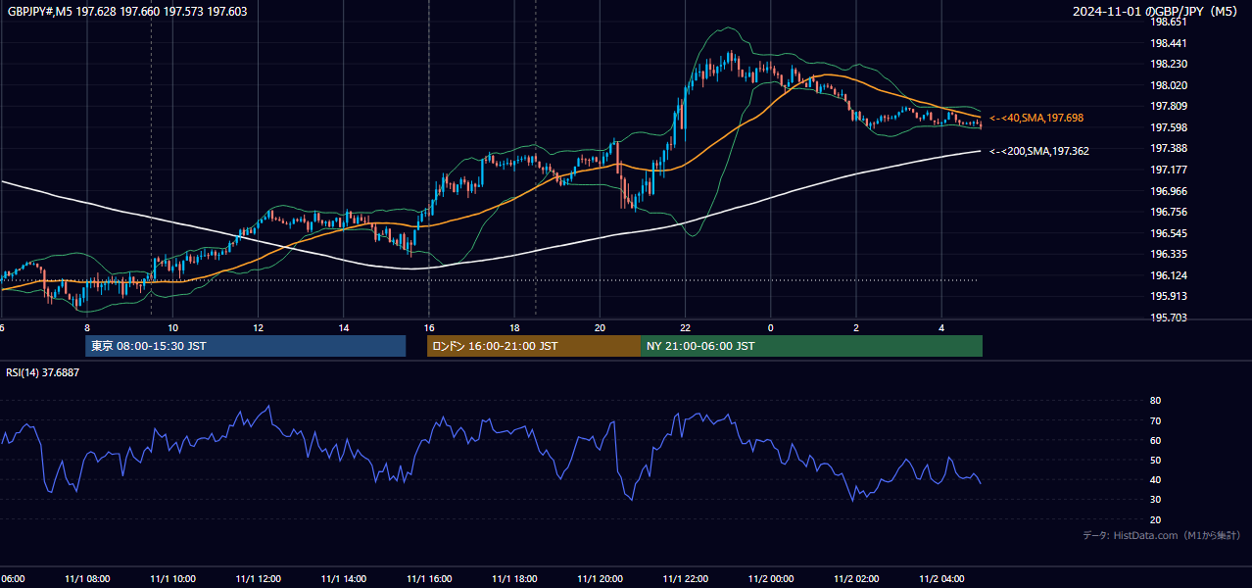Click price axis label 196.545
The height and width of the screenshot is (588, 1252).
[x=1169, y=233]
